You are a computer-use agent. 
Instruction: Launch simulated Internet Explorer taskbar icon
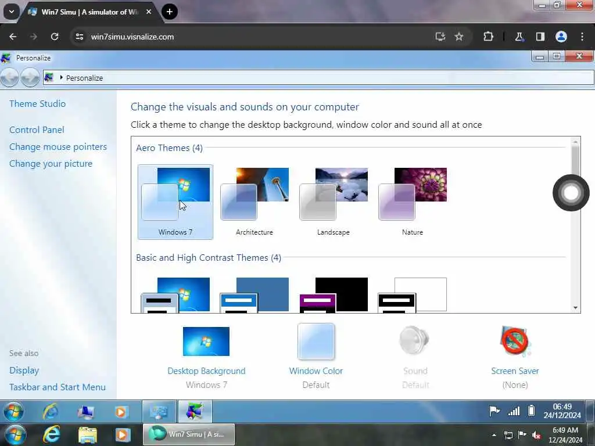pos(51,412)
